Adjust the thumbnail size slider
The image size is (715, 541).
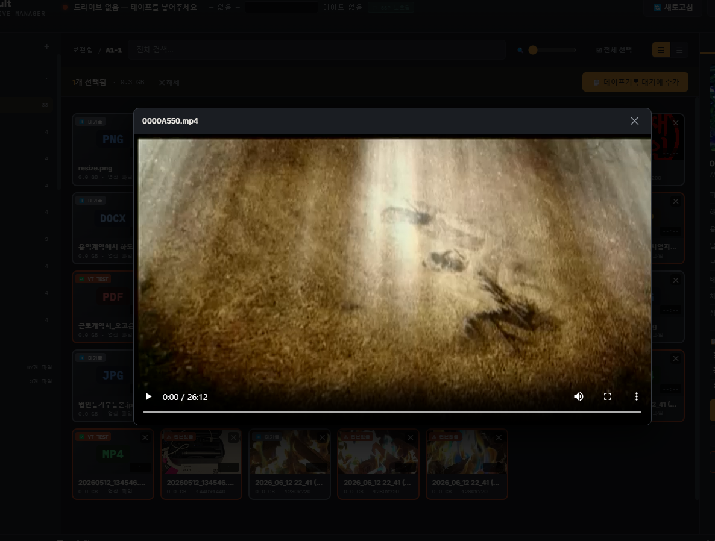pyautogui.click(x=552, y=50)
